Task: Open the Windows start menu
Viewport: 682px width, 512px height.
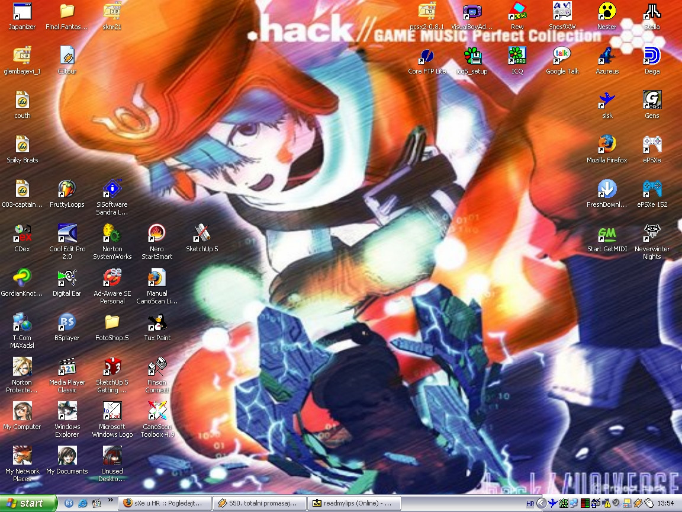Action: click(x=28, y=503)
